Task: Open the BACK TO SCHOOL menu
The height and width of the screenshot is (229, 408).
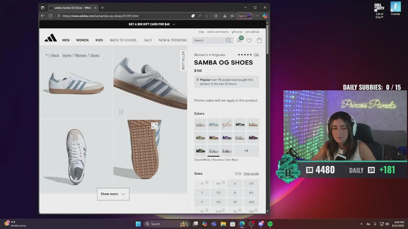Action: (123, 40)
